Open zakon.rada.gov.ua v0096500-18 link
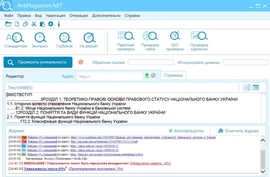 pyautogui.click(x=94, y=150)
